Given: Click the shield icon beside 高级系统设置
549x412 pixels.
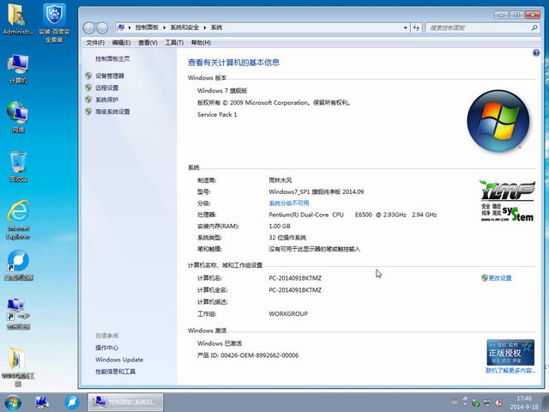Looking at the screenshot, I should [88, 112].
